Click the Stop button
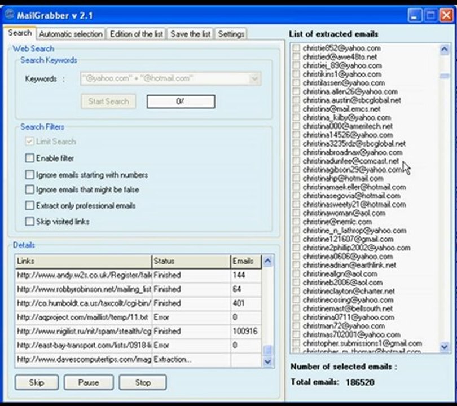The width and height of the screenshot is (457, 406). [x=143, y=382]
